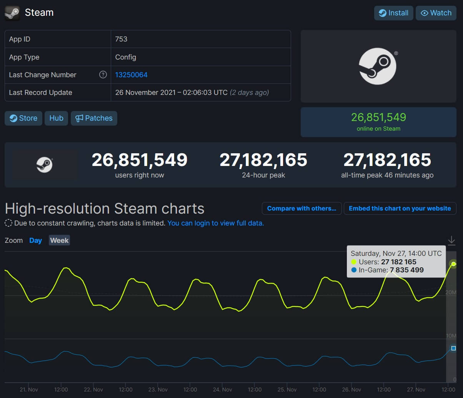Click the question mark beside Last Change Number

click(103, 75)
